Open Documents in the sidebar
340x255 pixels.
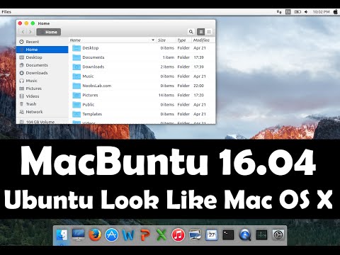(42, 65)
